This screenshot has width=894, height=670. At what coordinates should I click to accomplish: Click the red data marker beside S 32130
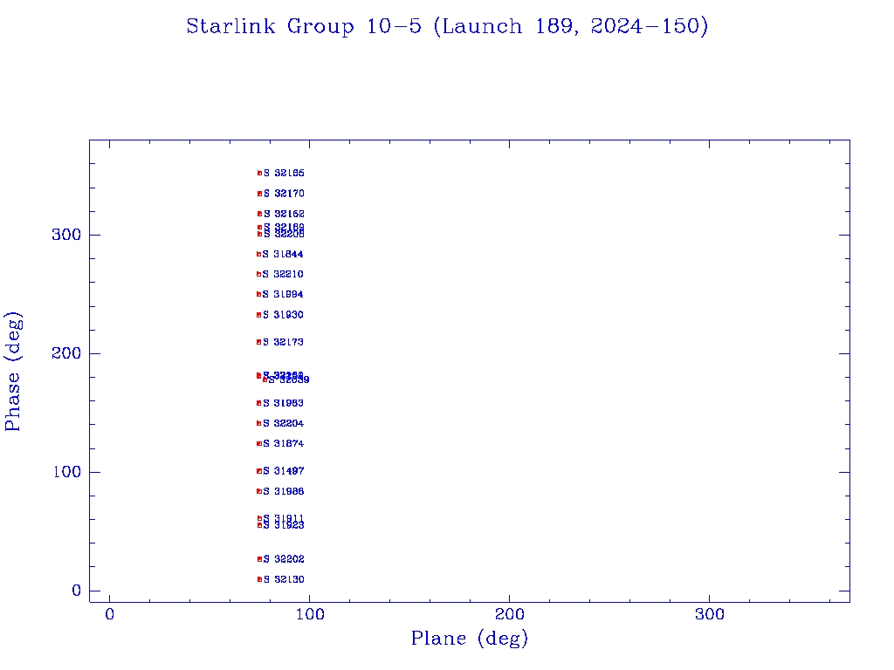(259, 579)
